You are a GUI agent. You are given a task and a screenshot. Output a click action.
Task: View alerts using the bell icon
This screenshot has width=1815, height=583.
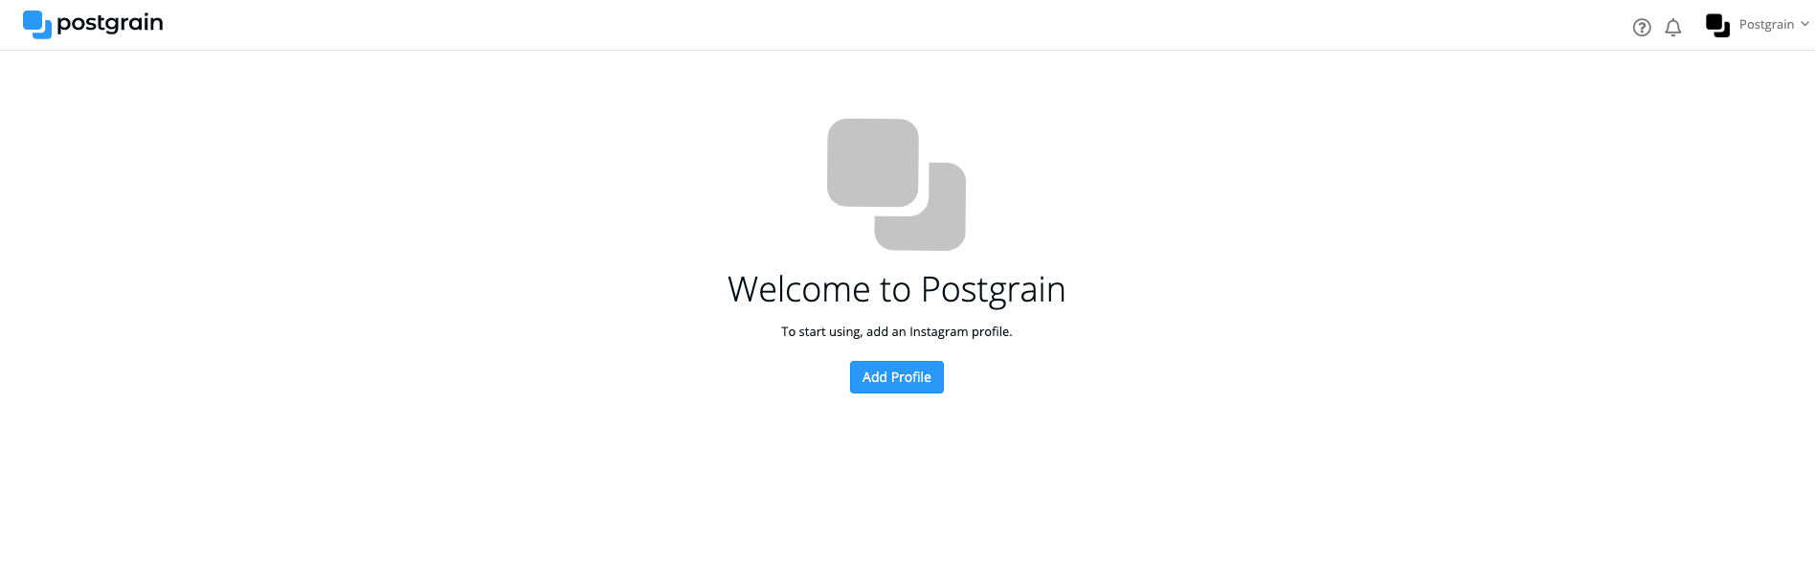coord(1673,28)
